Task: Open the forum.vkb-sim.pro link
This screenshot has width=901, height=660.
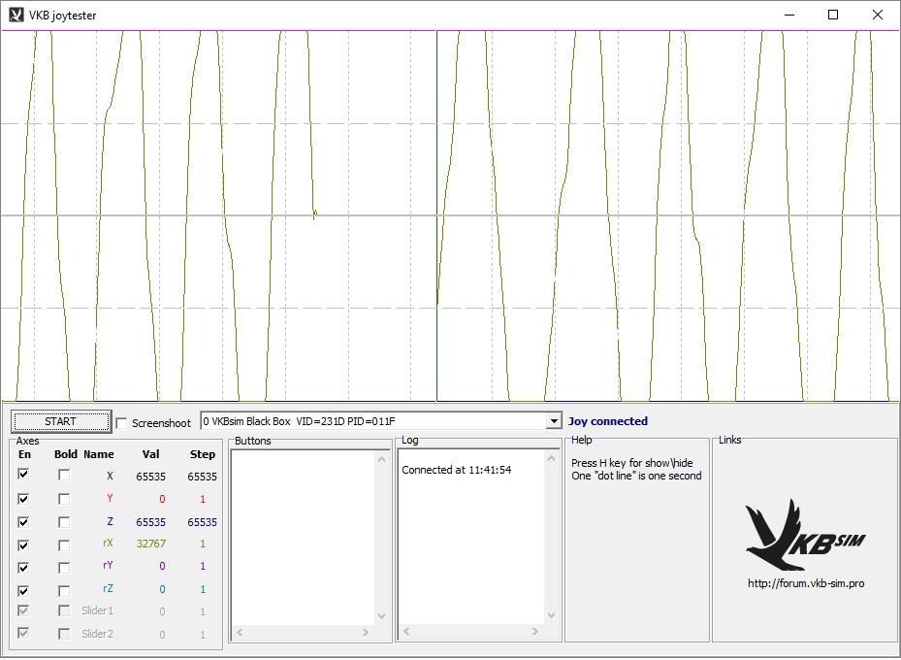Action: point(806,583)
